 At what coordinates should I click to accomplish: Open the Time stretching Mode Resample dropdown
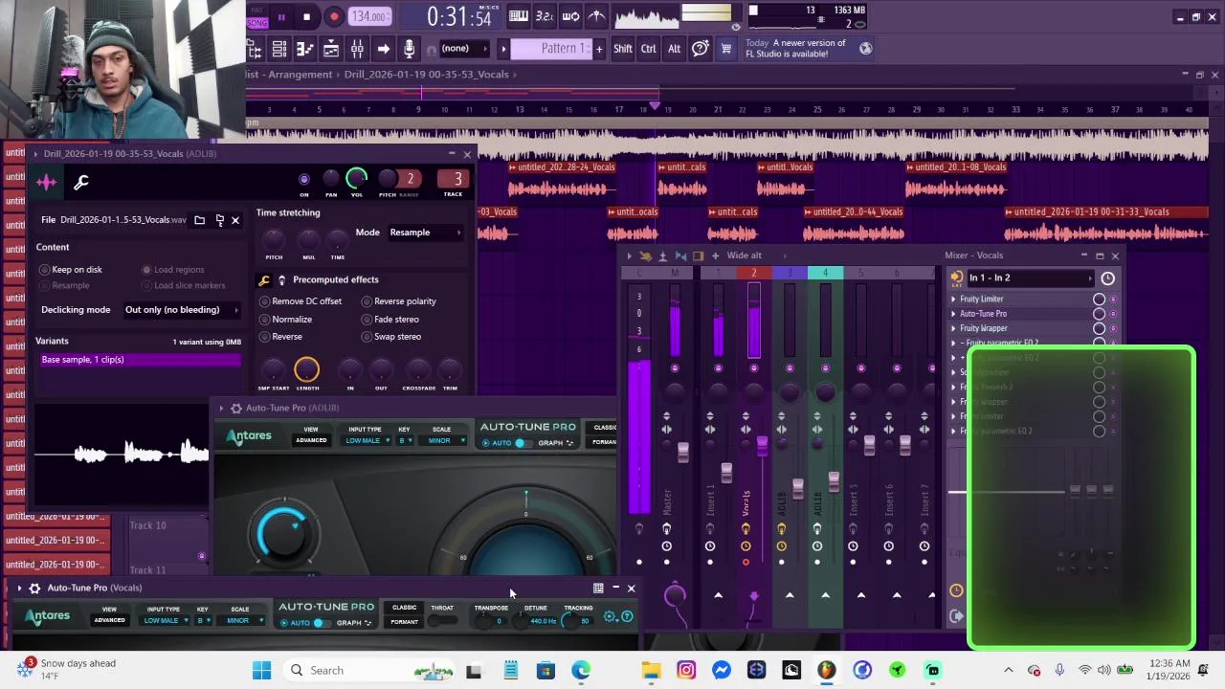point(425,233)
